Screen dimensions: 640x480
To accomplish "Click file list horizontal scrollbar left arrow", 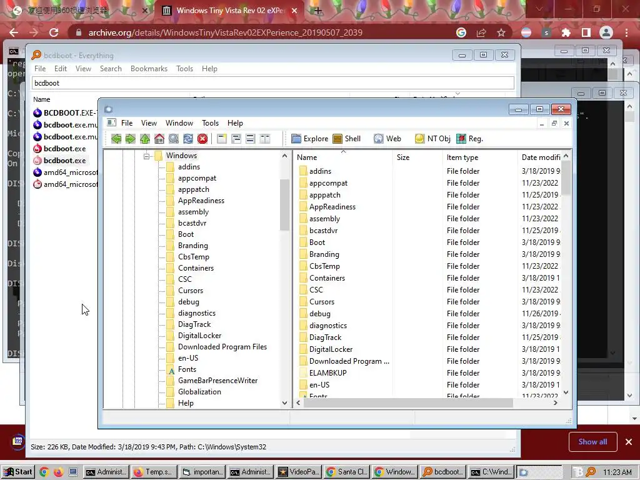I will point(298,403).
